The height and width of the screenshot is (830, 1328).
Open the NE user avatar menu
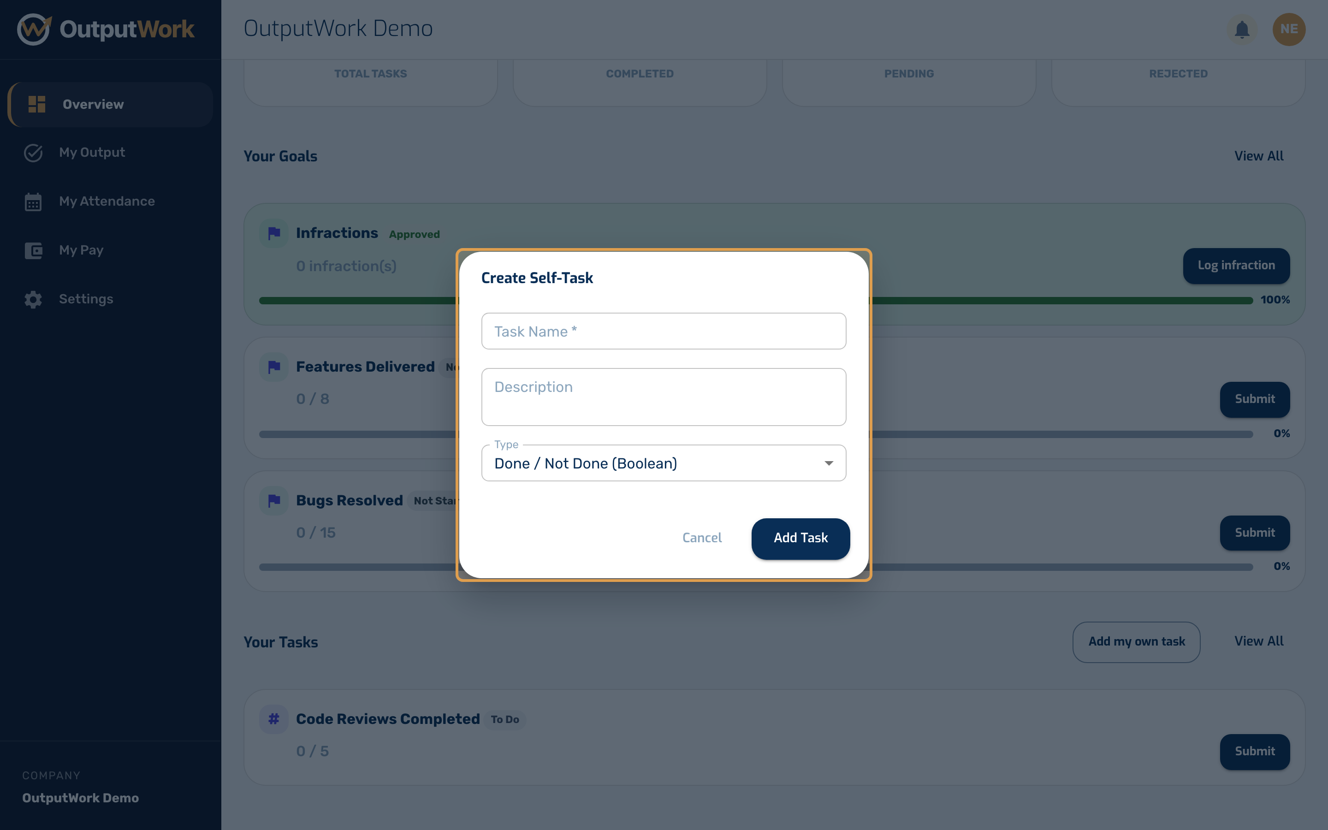coord(1289,29)
